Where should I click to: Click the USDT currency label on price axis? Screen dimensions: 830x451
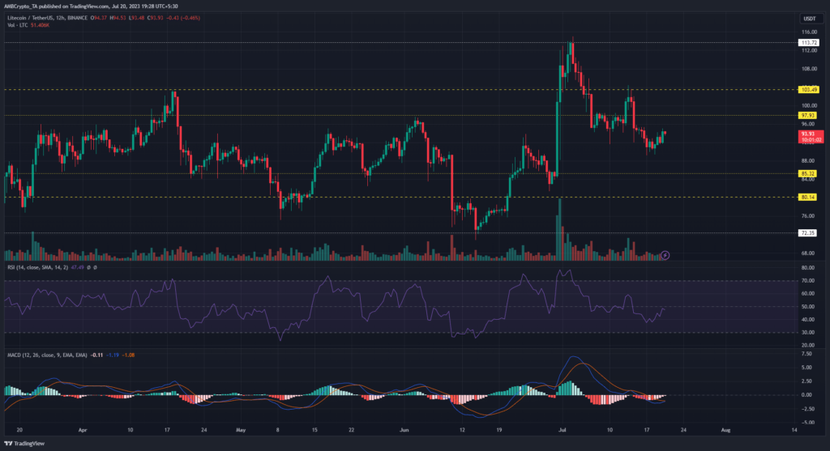click(x=806, y=19)
